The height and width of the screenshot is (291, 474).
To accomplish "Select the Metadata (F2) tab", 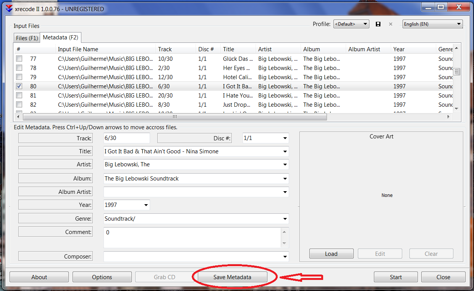I will [60, 37].
